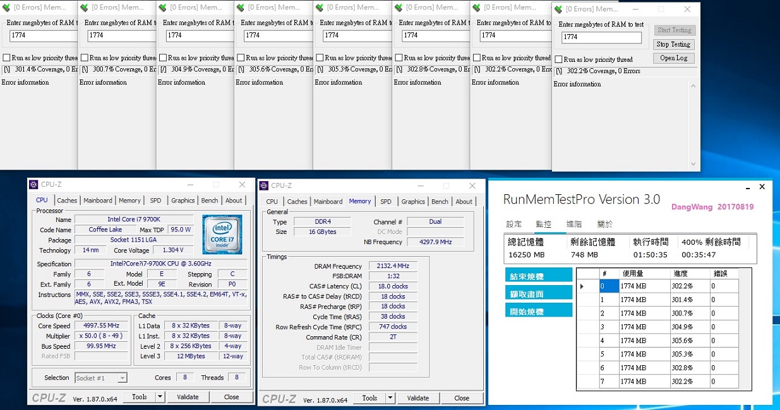Click the Core Speed value '4997.55 MHz'
The width and height of the screenshot is (780, 410).
click(102, 325)
